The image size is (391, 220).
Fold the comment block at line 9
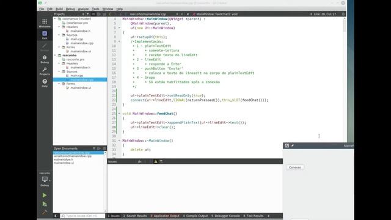[x=119, y=42]
